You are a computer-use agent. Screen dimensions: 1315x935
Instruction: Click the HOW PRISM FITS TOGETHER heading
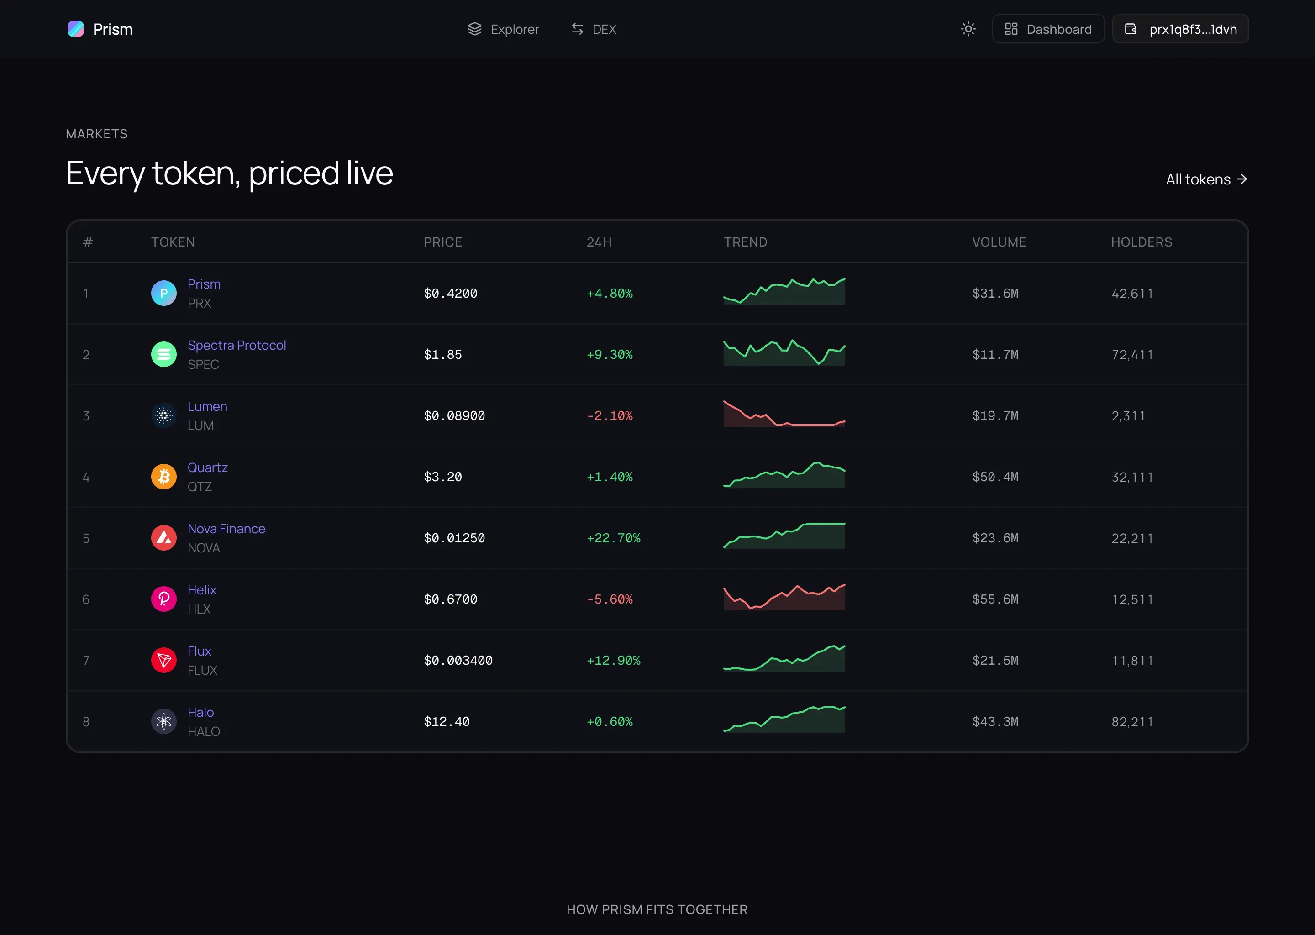click(x=657, y=909)
